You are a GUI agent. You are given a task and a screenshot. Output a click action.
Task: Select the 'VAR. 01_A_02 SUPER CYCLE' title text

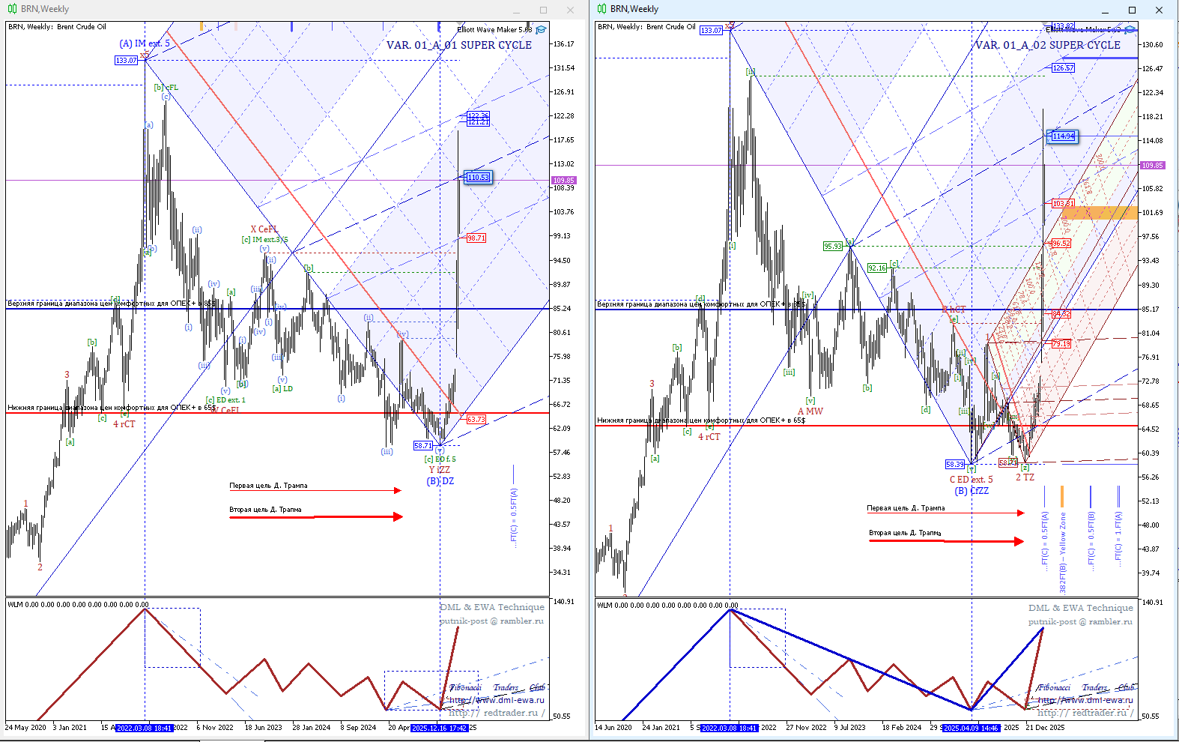pos(1047,45)
